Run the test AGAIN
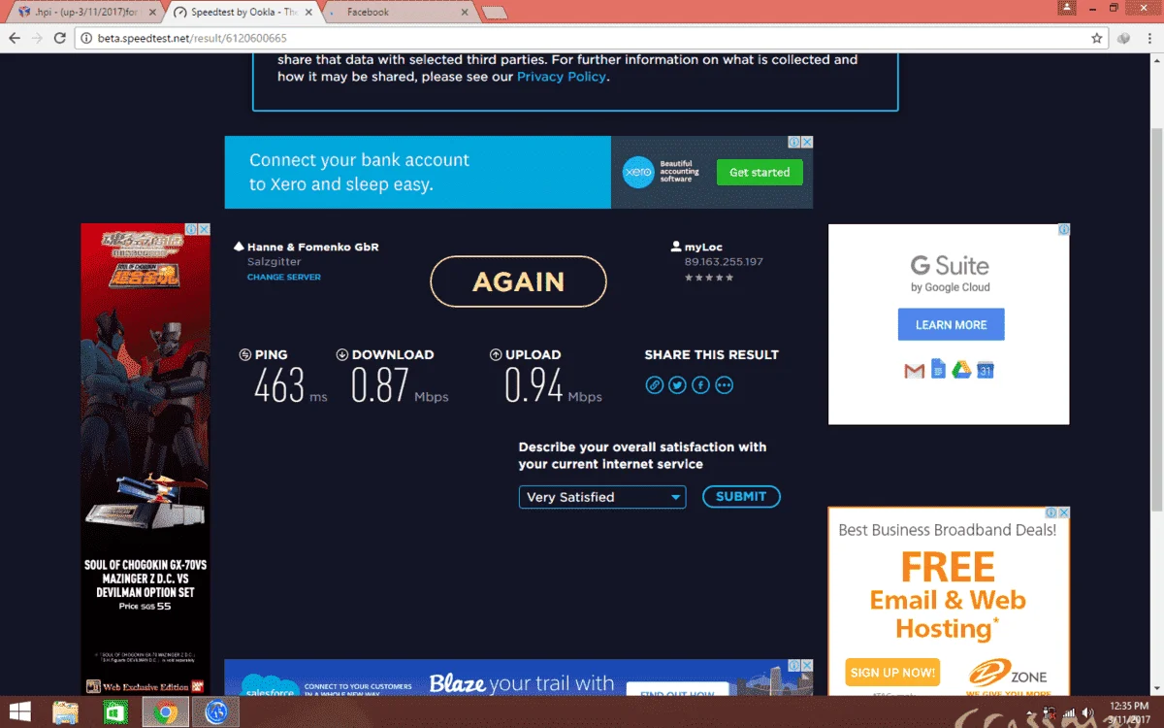The image size is (1164, 728). coord(518,281)
